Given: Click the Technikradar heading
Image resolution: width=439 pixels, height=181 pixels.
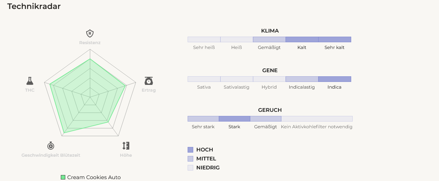Looking at the screenshot, I should coord(34,6).
